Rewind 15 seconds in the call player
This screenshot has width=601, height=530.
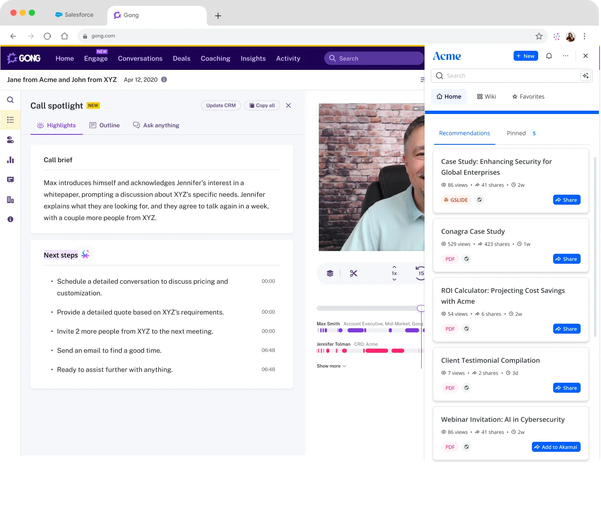(x=420, y=273)
